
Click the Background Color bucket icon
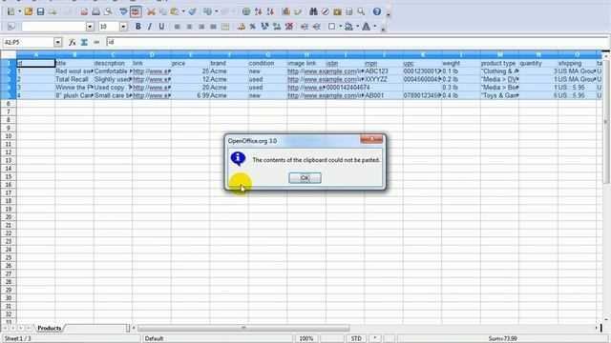[348, 27]
